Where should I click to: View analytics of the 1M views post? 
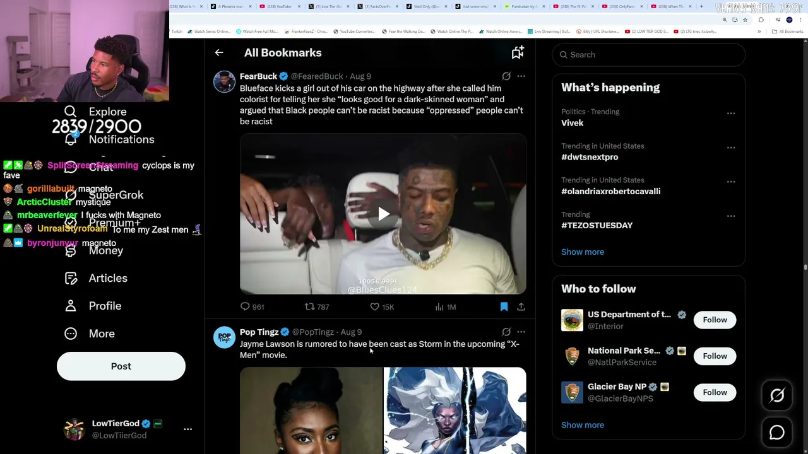pos(445,307)
